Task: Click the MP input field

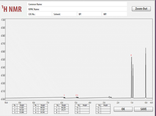Action: point(114,14)
